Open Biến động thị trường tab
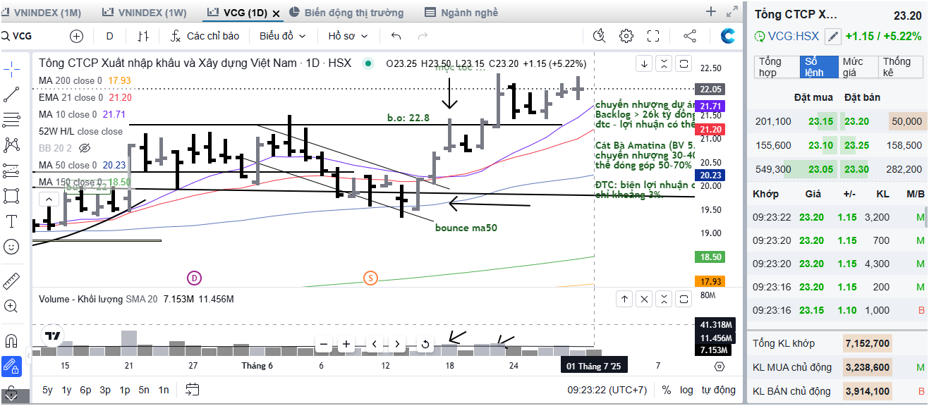 coord(346,12)
